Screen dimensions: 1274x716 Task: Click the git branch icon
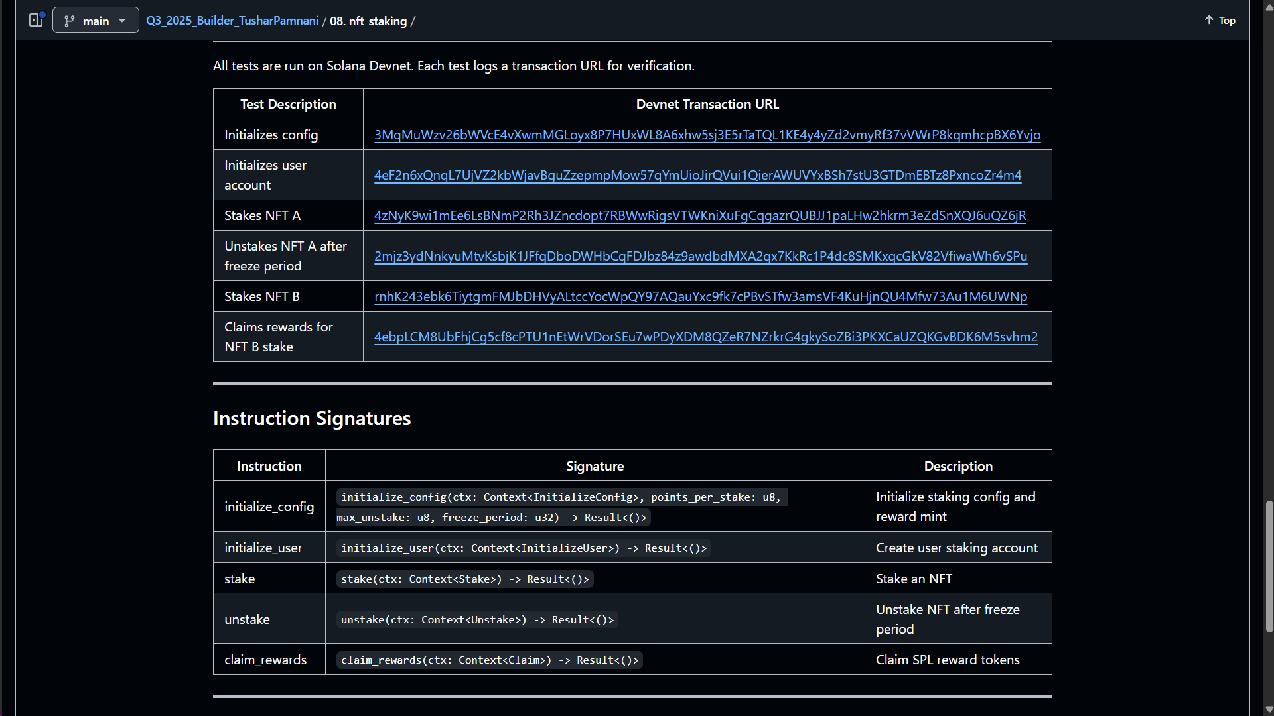tap(69, 21)
